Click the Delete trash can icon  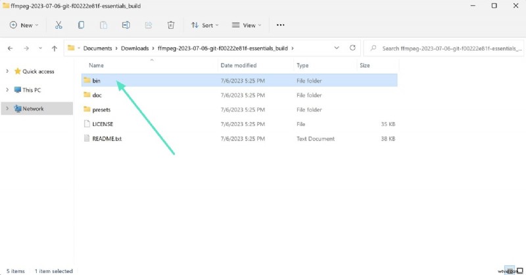point(170,25)
